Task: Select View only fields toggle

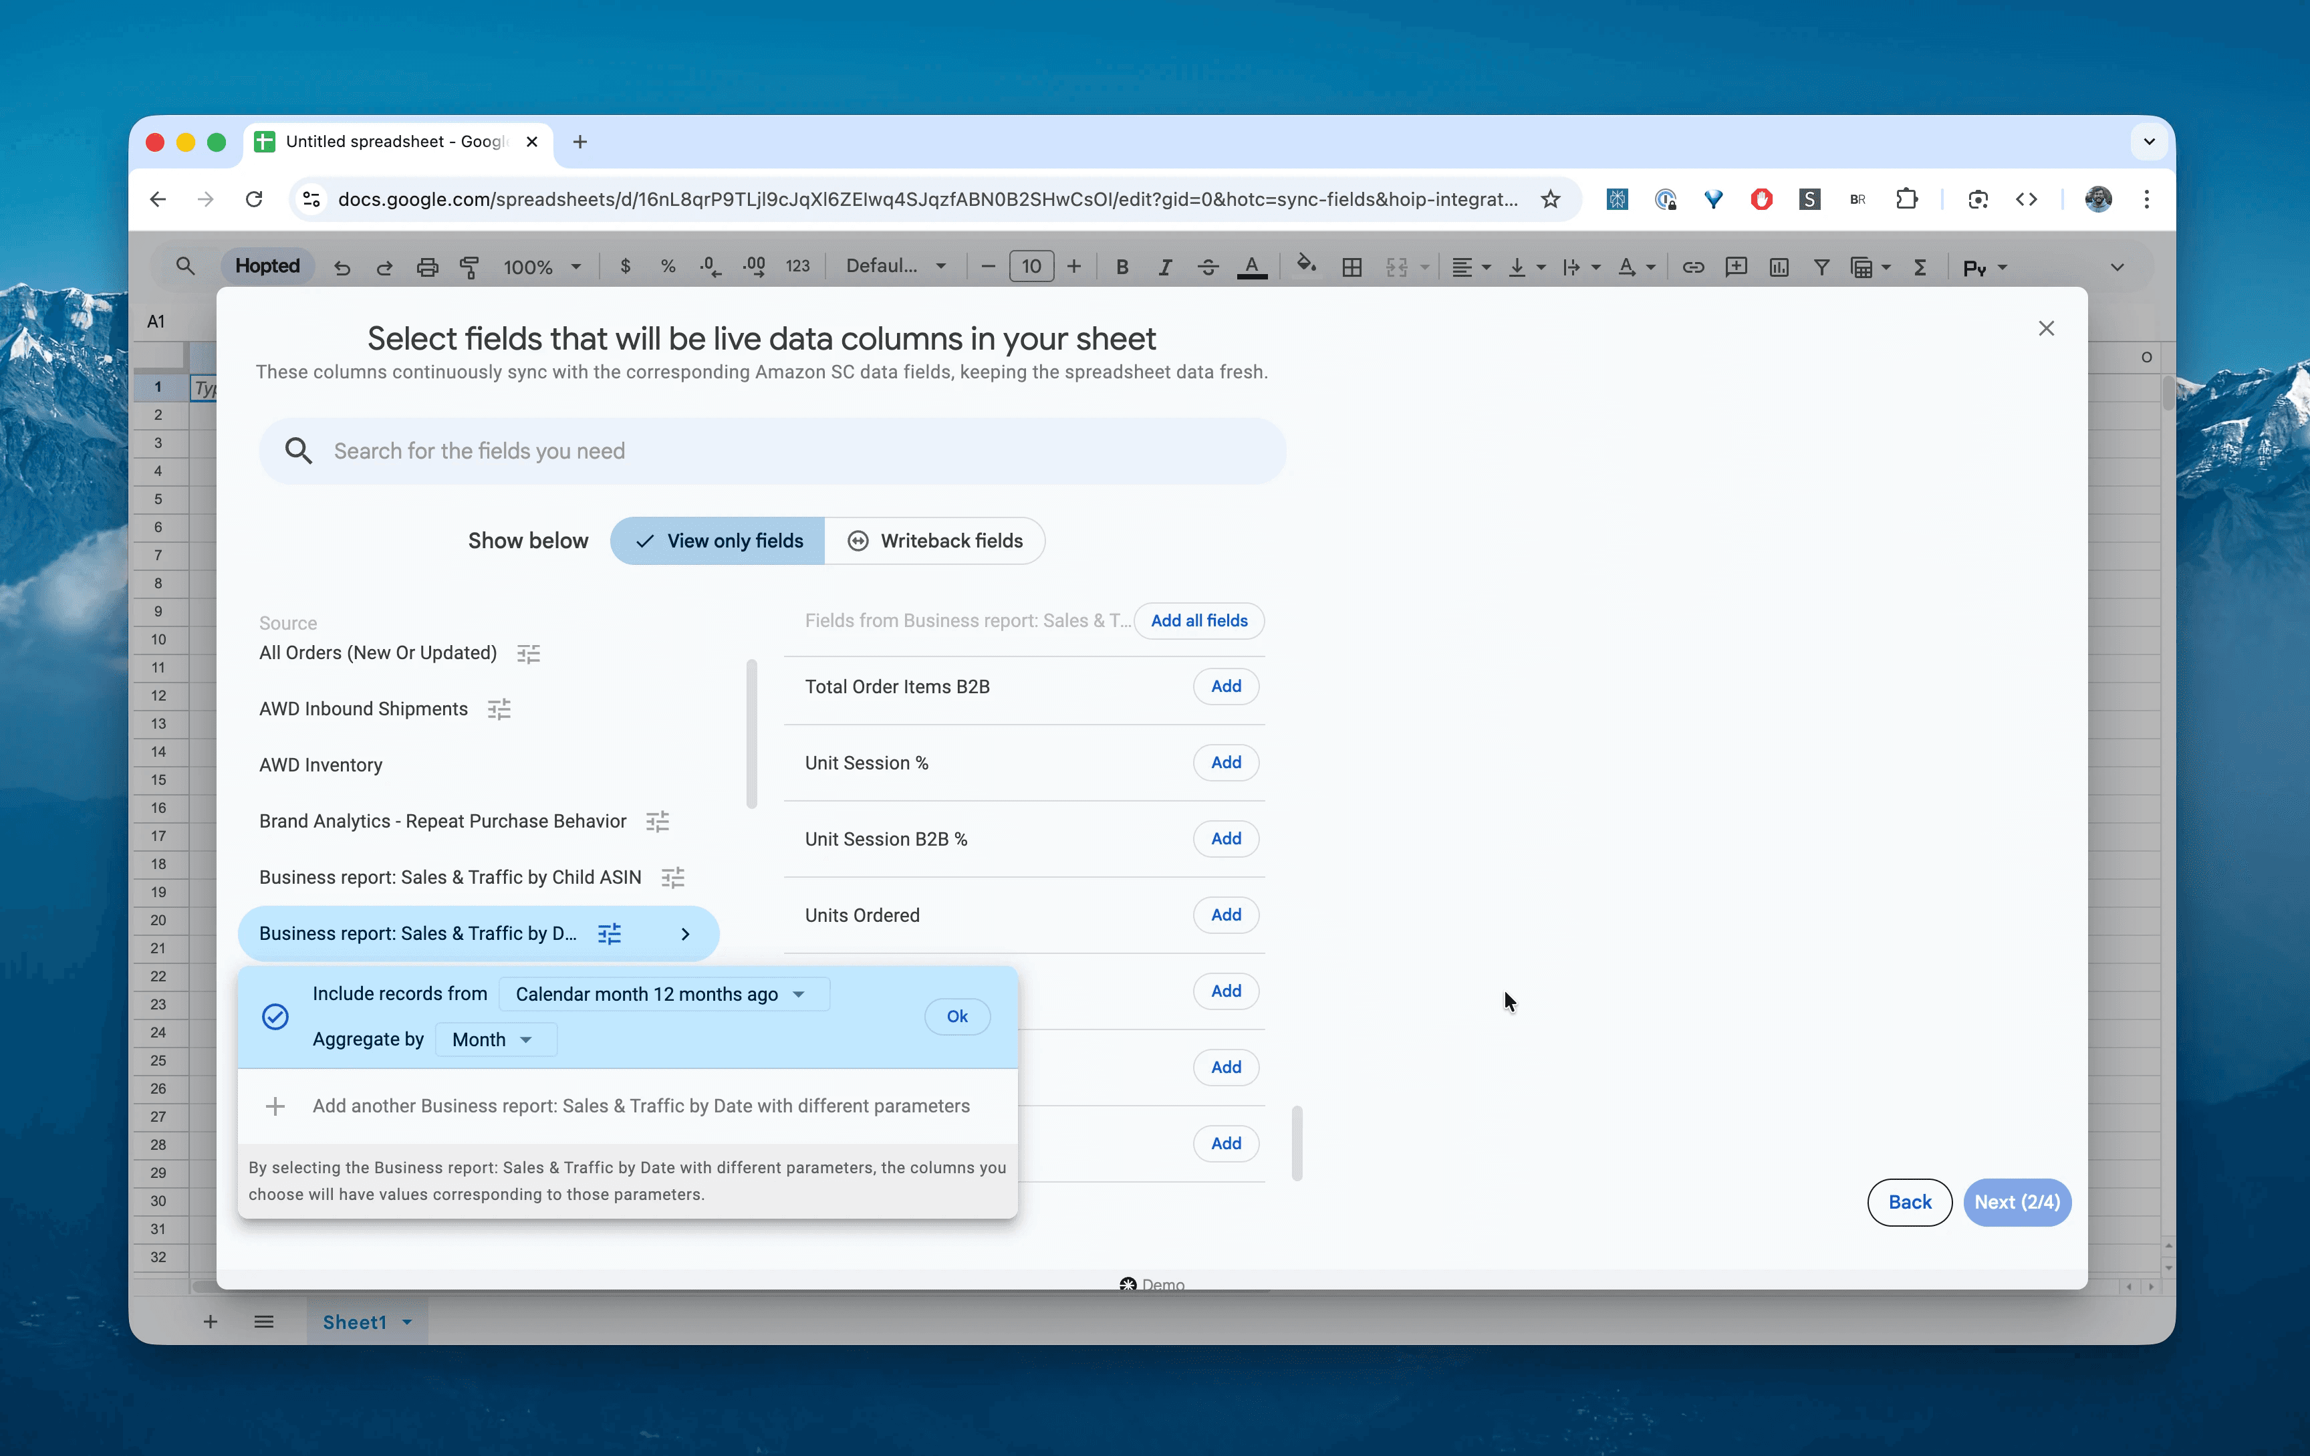Action: tap(718, 541)
